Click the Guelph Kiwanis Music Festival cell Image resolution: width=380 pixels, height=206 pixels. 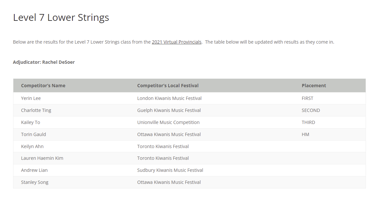pyautogui.click(x=169, y=110)
